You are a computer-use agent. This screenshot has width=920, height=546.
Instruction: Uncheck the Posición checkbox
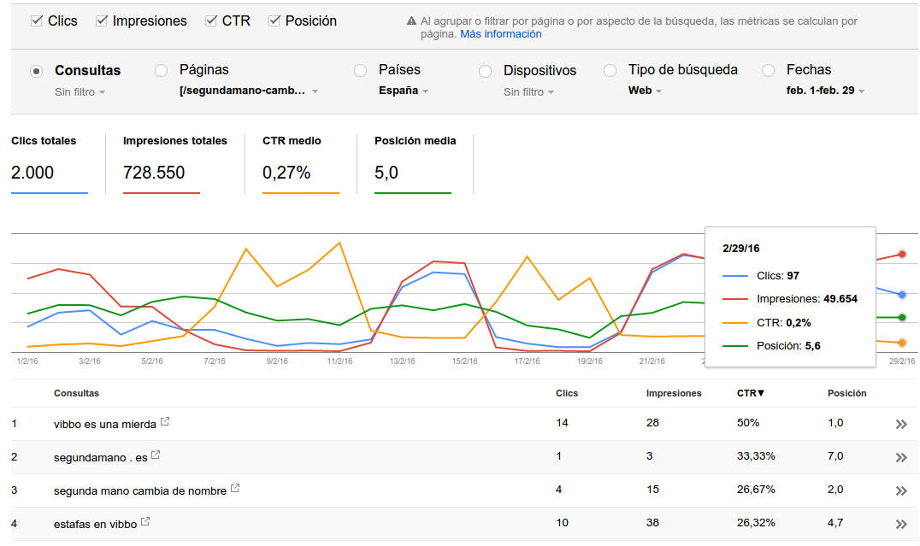[x=274, y=21]
